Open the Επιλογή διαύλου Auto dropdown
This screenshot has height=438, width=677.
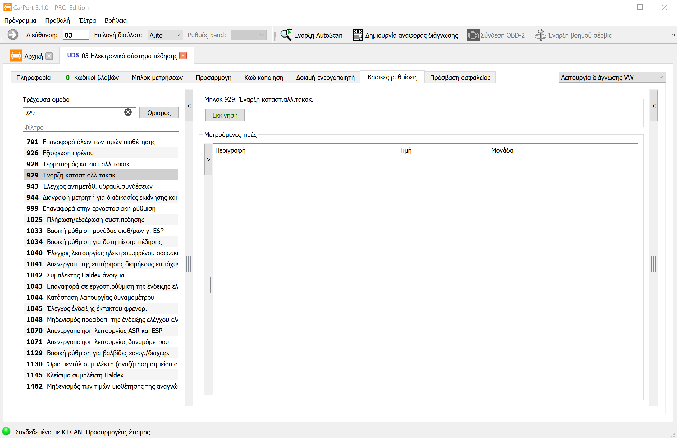(165, 35)
